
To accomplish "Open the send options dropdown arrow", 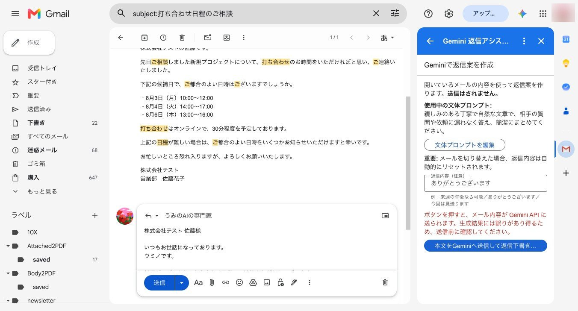I will tap(182, 282).
